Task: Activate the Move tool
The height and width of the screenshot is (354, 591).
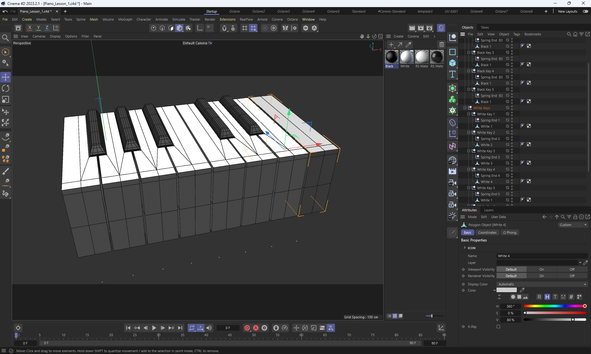Action: 6,77
